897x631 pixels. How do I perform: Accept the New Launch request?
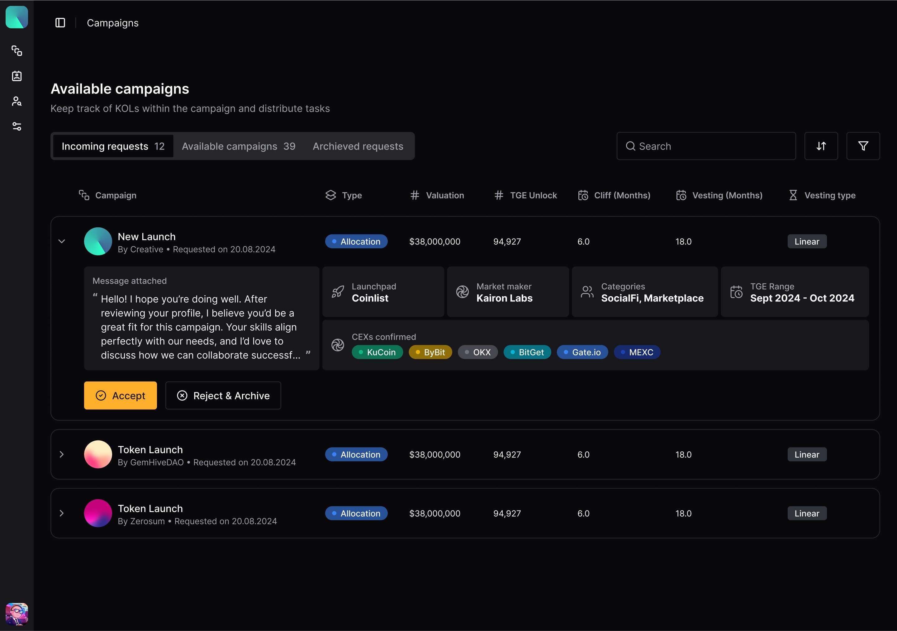(x=120, y=396)
